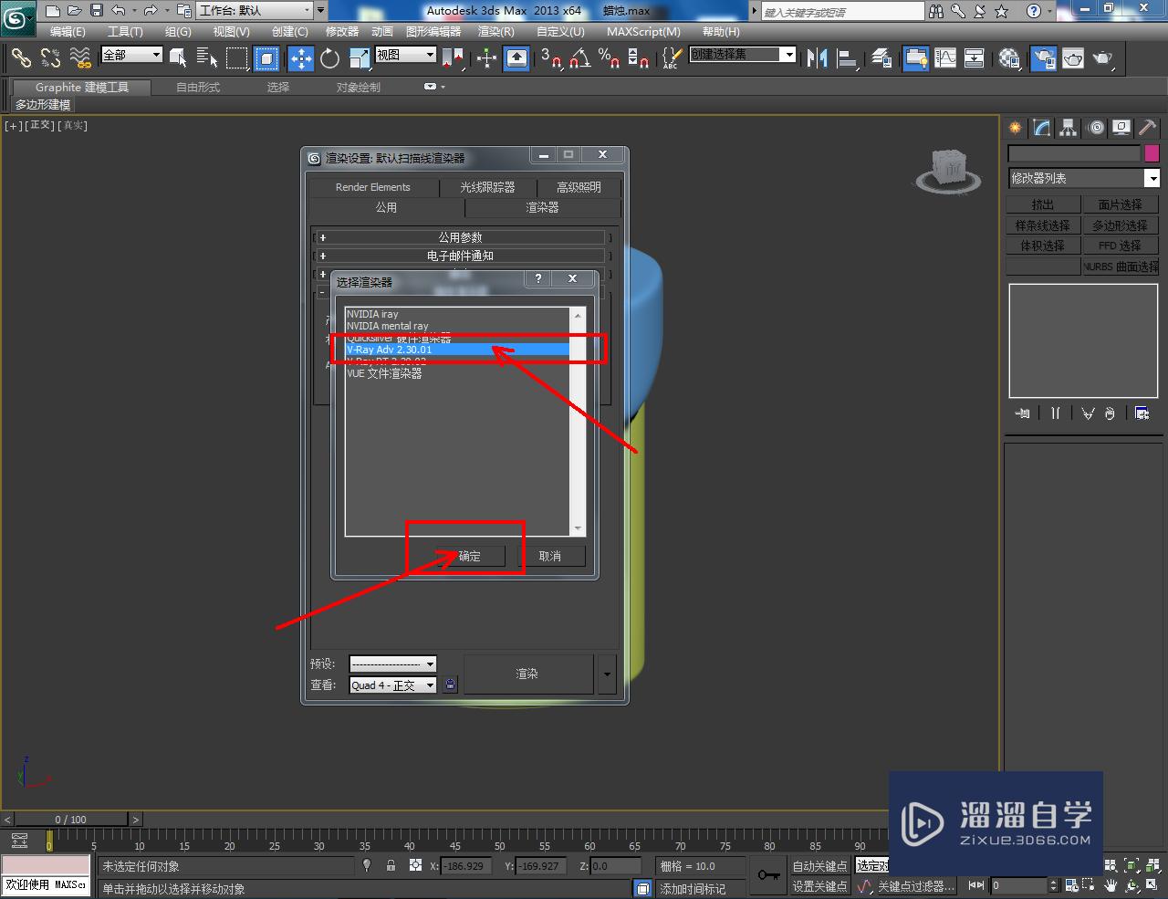Select V-Ray Adv 2.30.01 in renderer list

pyautogui.click(x=457, y=350)
